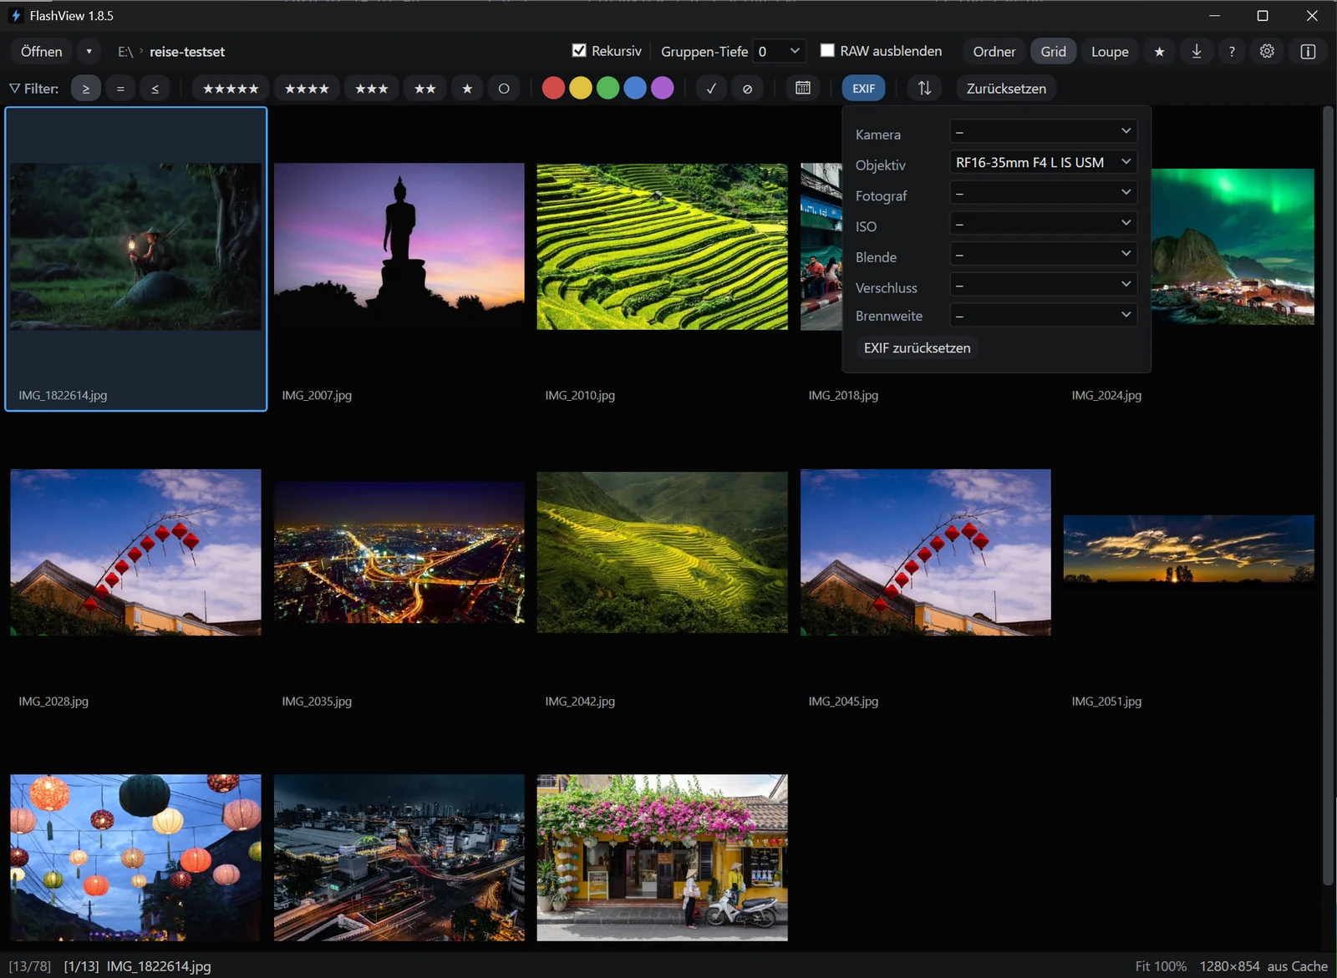Image resolution: width=1337 pixels, height=978 pixels.
Task: Open the ISO dropdown
Action: [x=1043, y=224]
